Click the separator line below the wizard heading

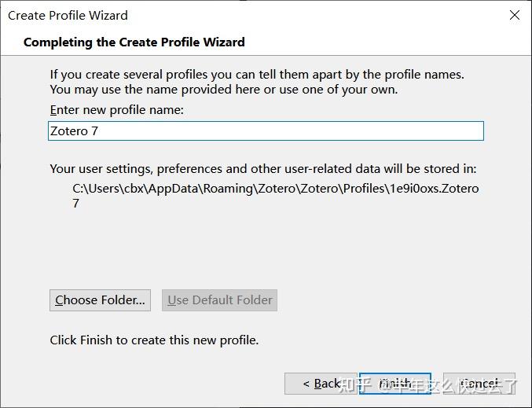pos(266,55)
